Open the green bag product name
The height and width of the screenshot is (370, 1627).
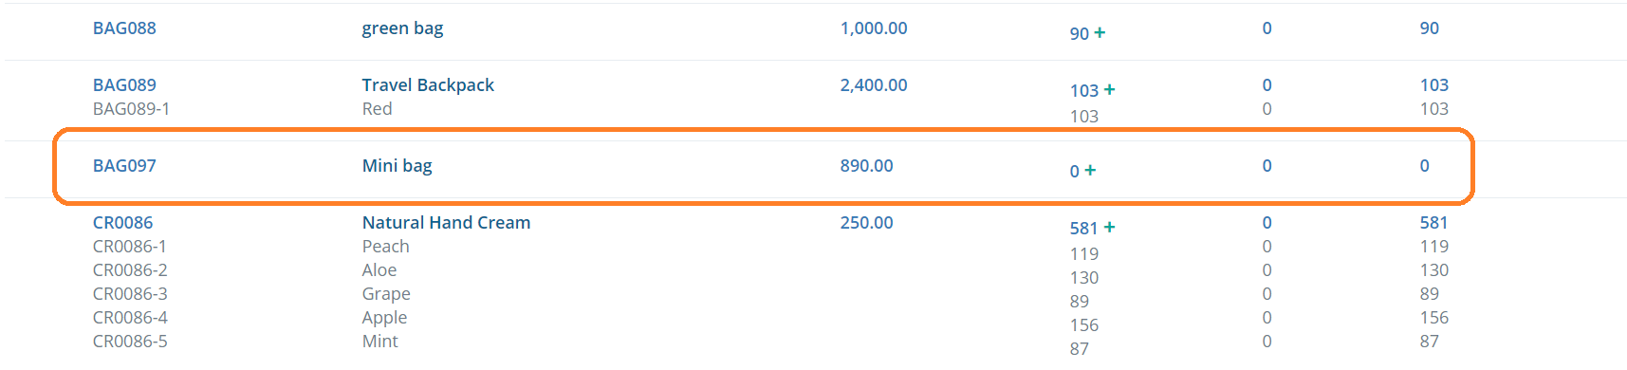[402, 28]
